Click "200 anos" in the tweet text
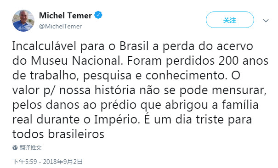The height and width of the screenshot is (168, 278). [x=243, y=61]
